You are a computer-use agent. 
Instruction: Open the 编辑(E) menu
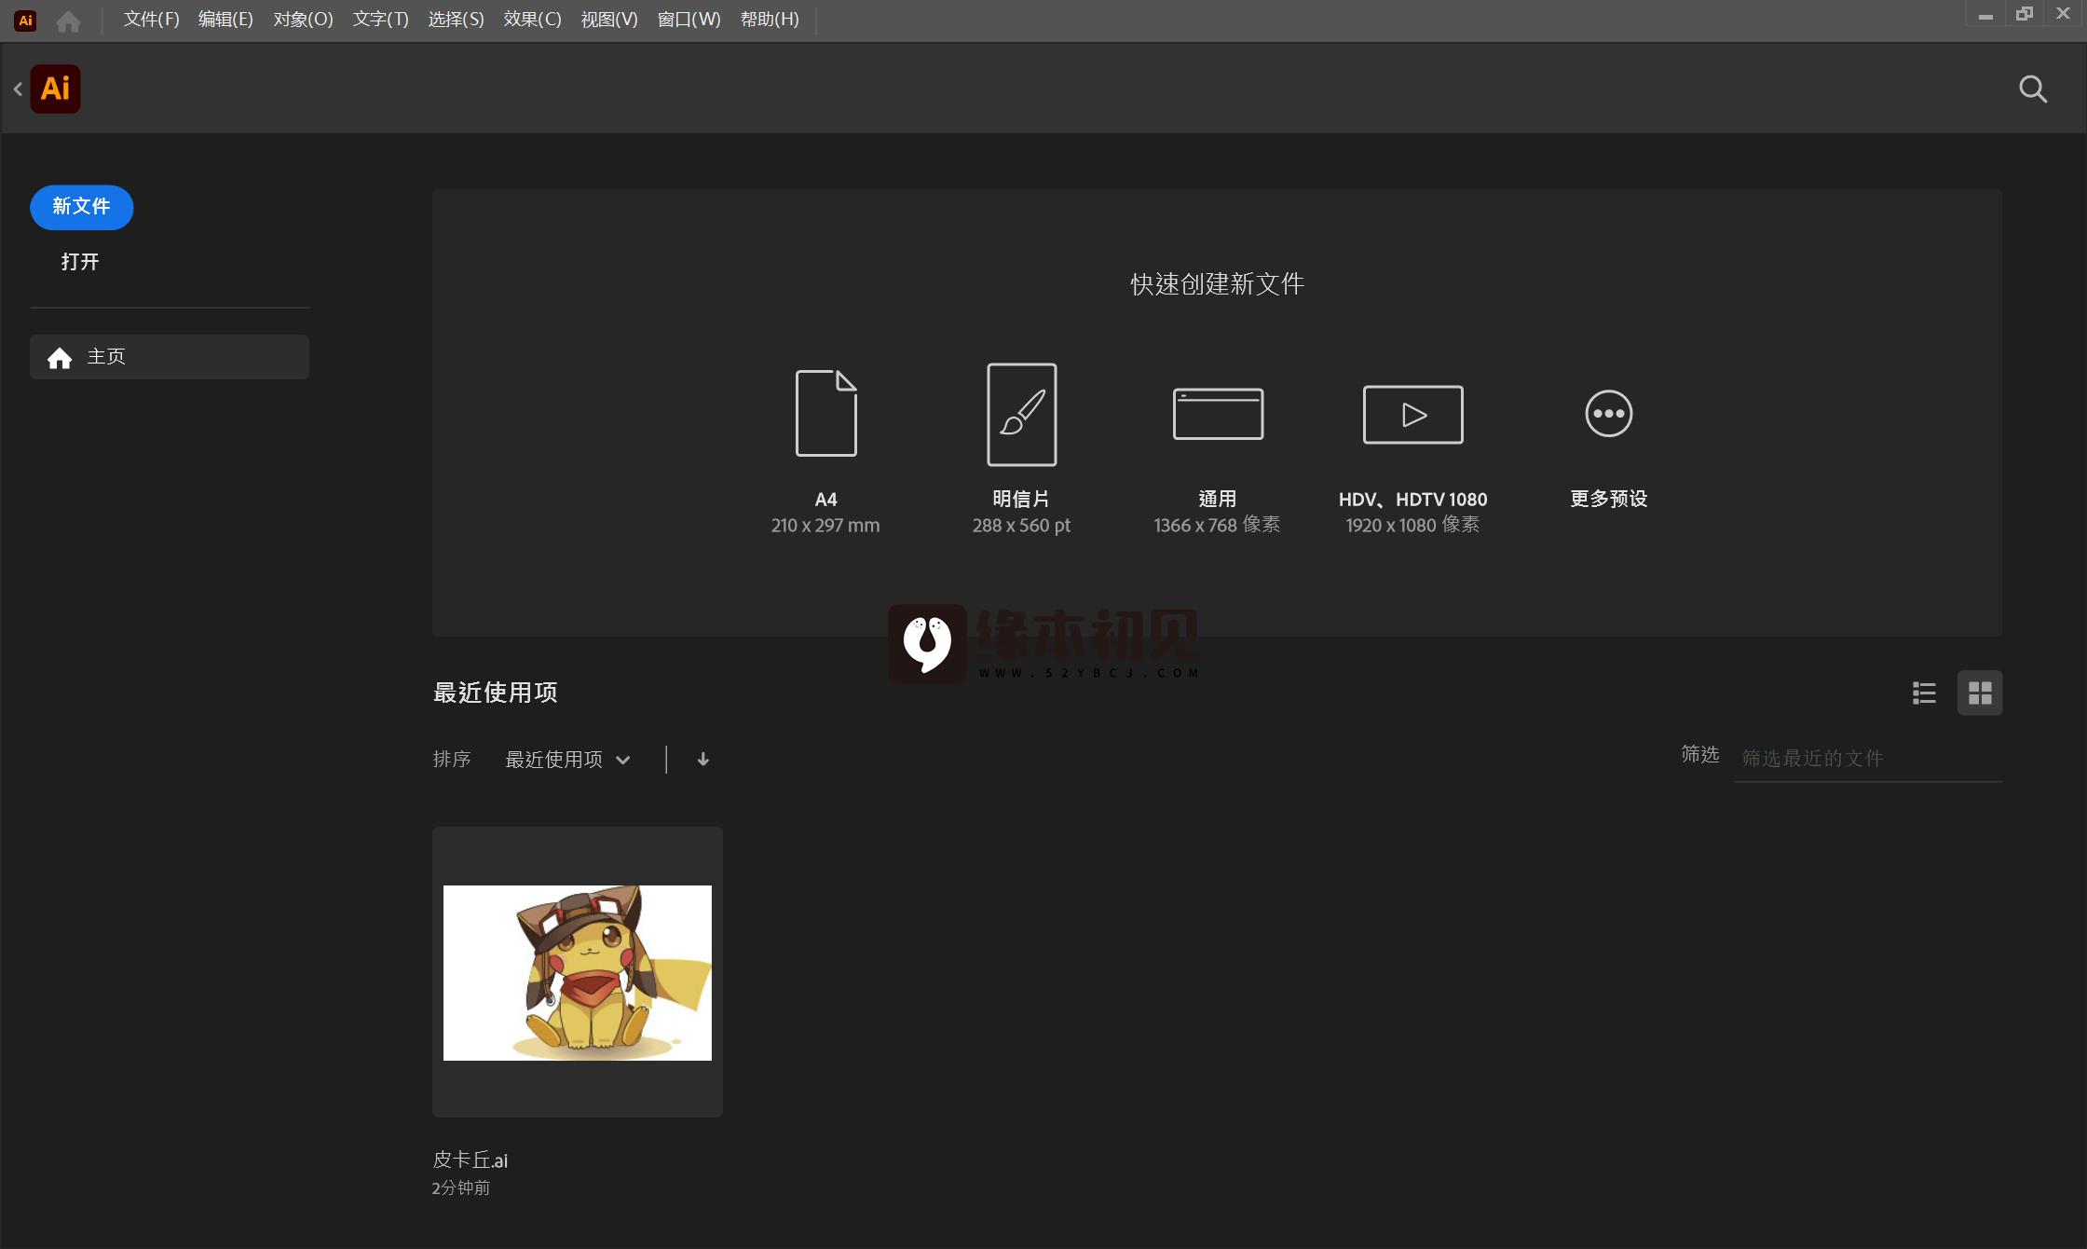click(225, 20)
